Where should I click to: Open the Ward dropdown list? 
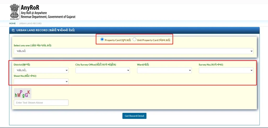[x=164, y=70]
